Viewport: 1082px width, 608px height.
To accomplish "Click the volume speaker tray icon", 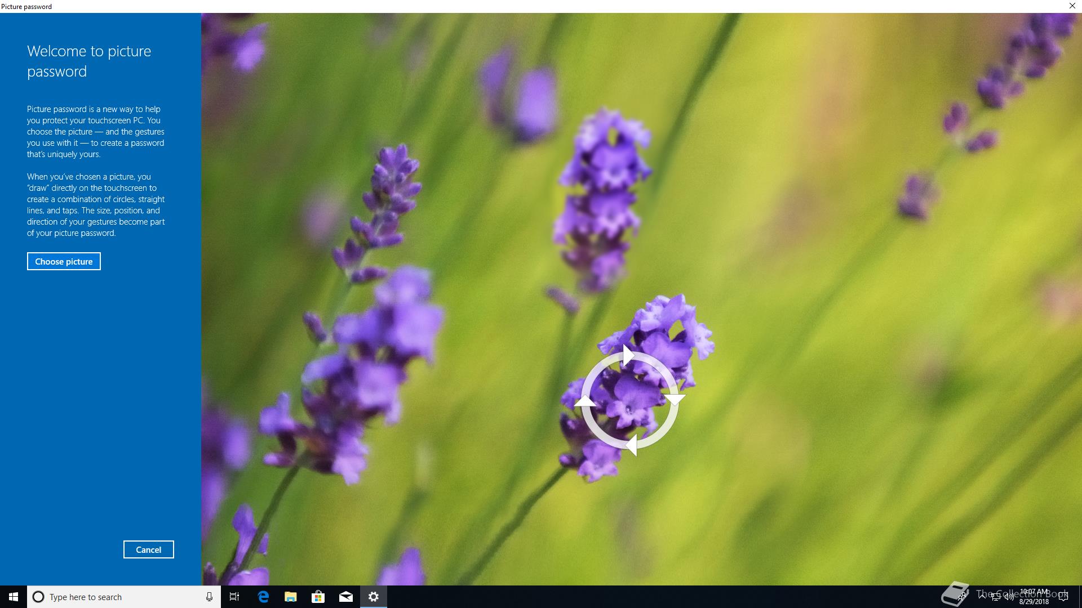I will click(1009, 597).
